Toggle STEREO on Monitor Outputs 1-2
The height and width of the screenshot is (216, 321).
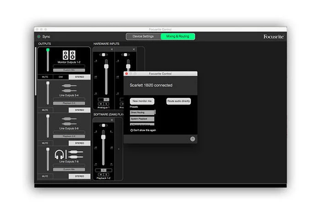(79, 77)
